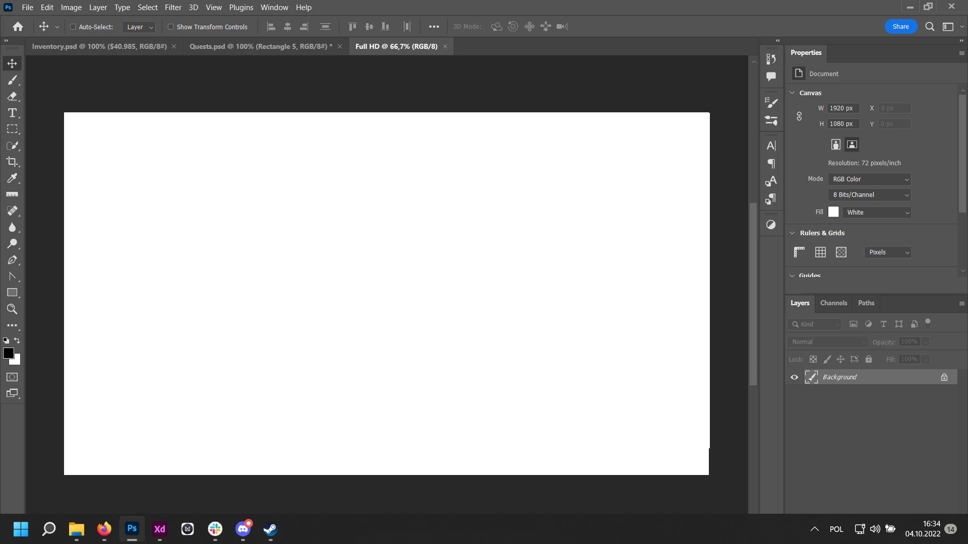This screenshot has height=544, width=968.
Task: Select the Pen tool
Action: tap(12, 260)
